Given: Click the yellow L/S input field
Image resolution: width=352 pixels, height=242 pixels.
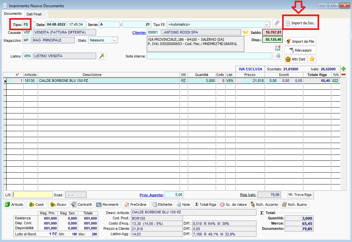Looking at the screenshot, I should pyautogui.click(x=33, y=195).
